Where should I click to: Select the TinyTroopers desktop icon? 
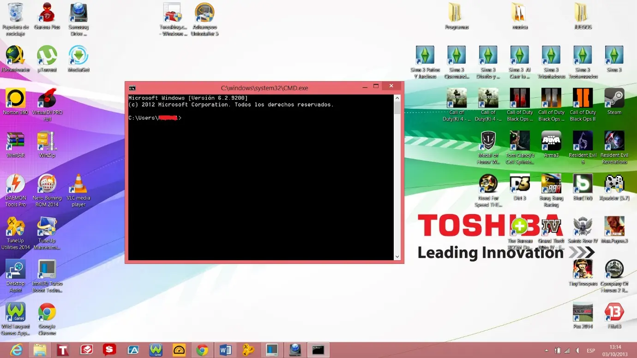coord(583,274)
